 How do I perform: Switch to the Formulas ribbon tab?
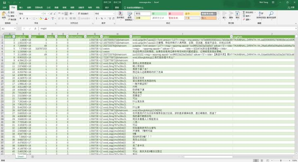[48, 7]
